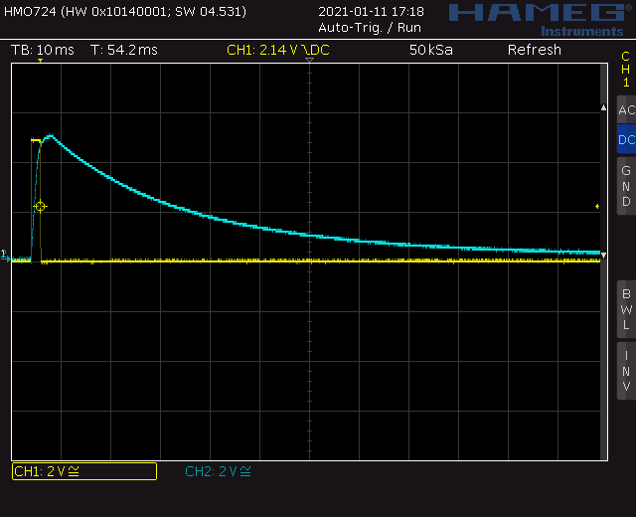The height and width of the screenshot is (517, 636).
Task: Click the channel 1 ground marker on left edge
Action: tap(4, 254)
